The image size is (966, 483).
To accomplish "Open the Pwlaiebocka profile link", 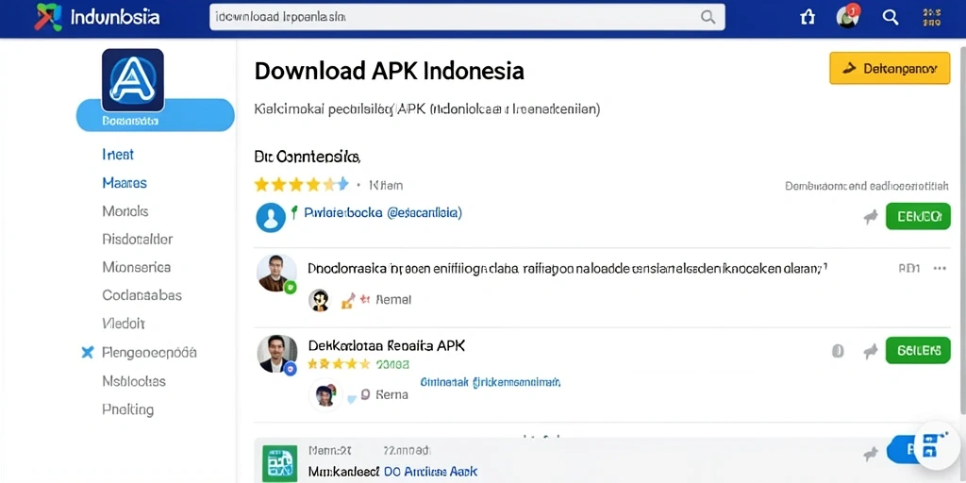I will coord(383,213).
